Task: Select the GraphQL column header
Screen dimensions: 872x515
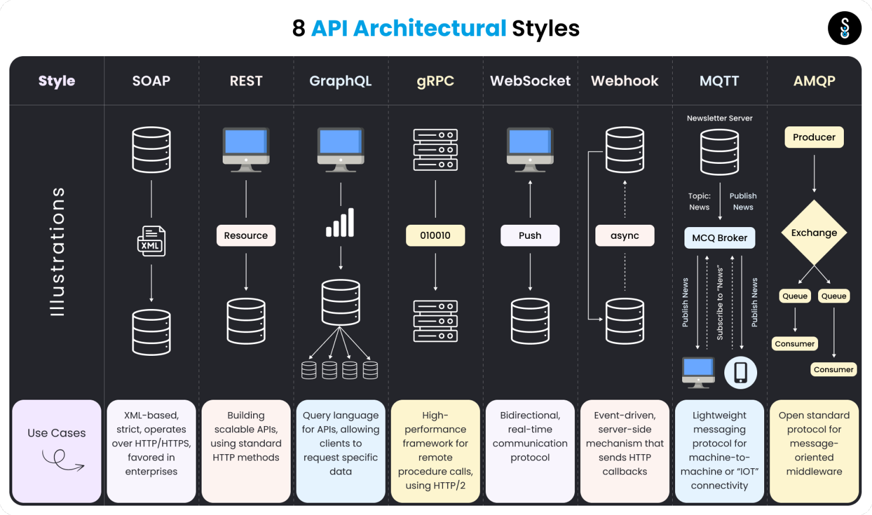Action: coord(340,81)
